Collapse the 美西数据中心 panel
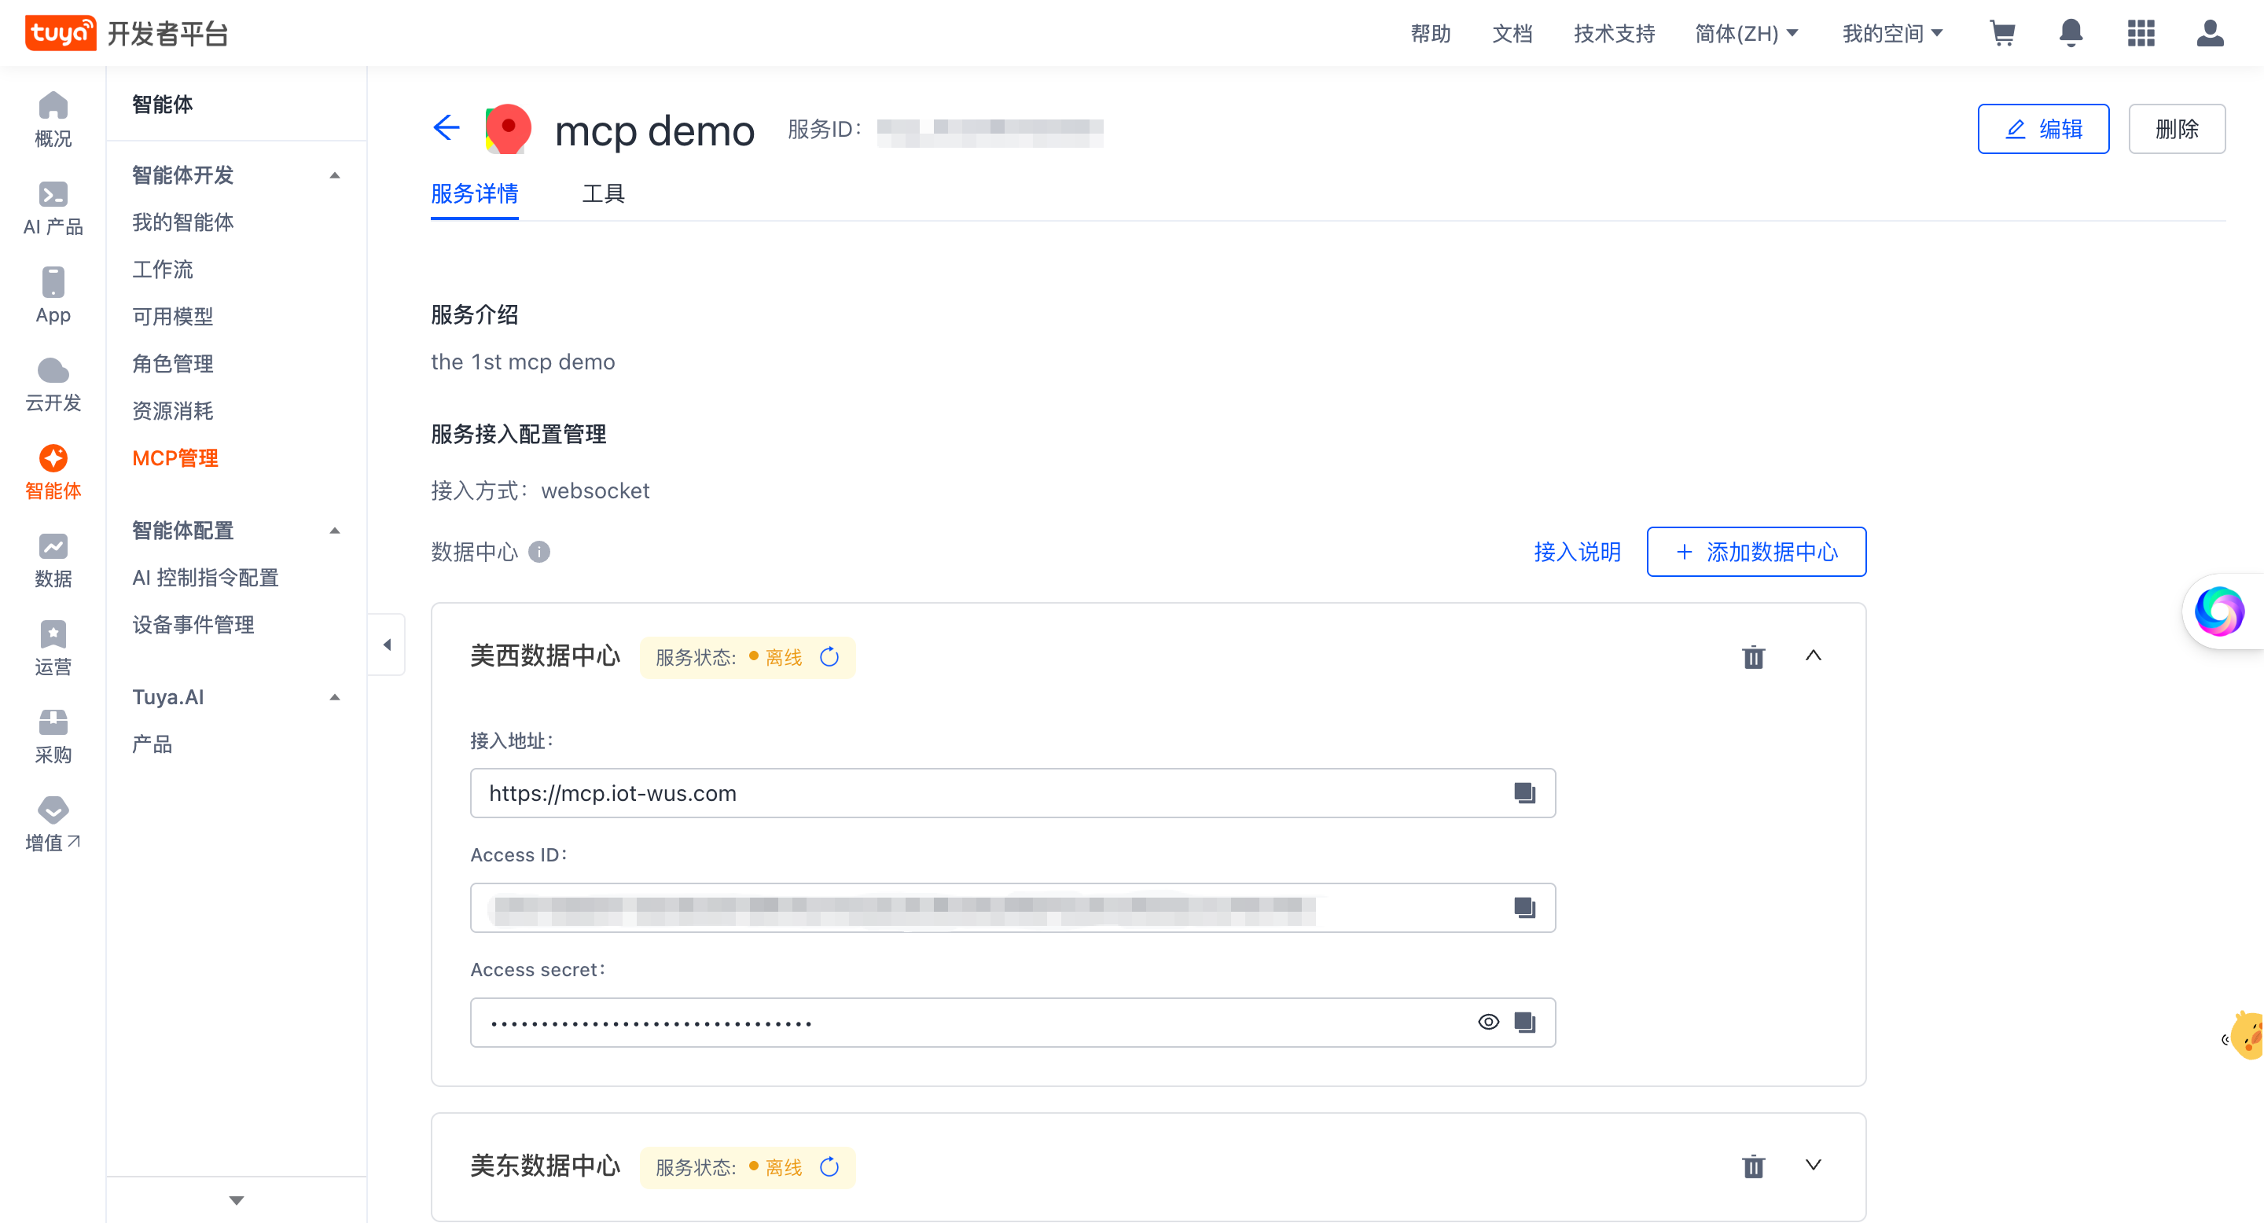 [1812, 656]
